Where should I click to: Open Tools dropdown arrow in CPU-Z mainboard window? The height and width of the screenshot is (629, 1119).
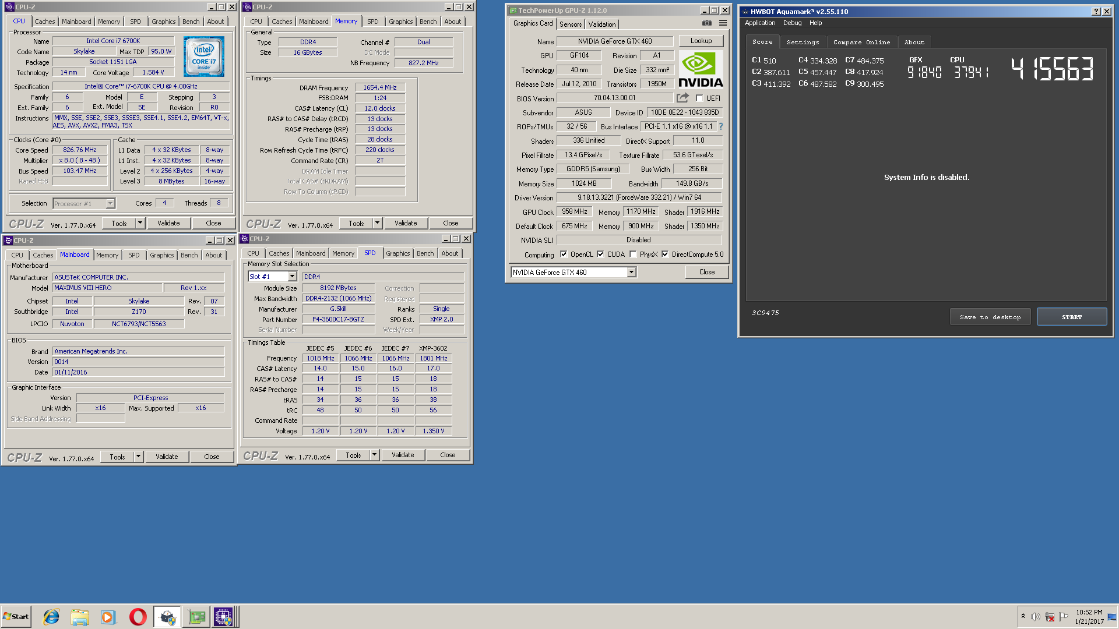click(138, 457)
